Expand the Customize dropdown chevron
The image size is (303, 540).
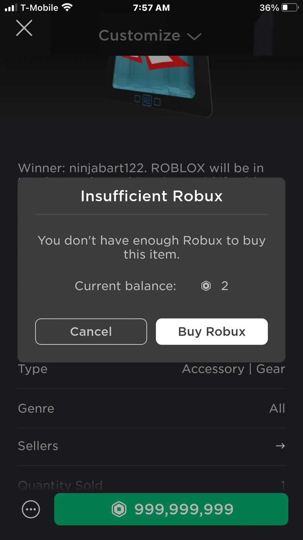tap(194, 36)
